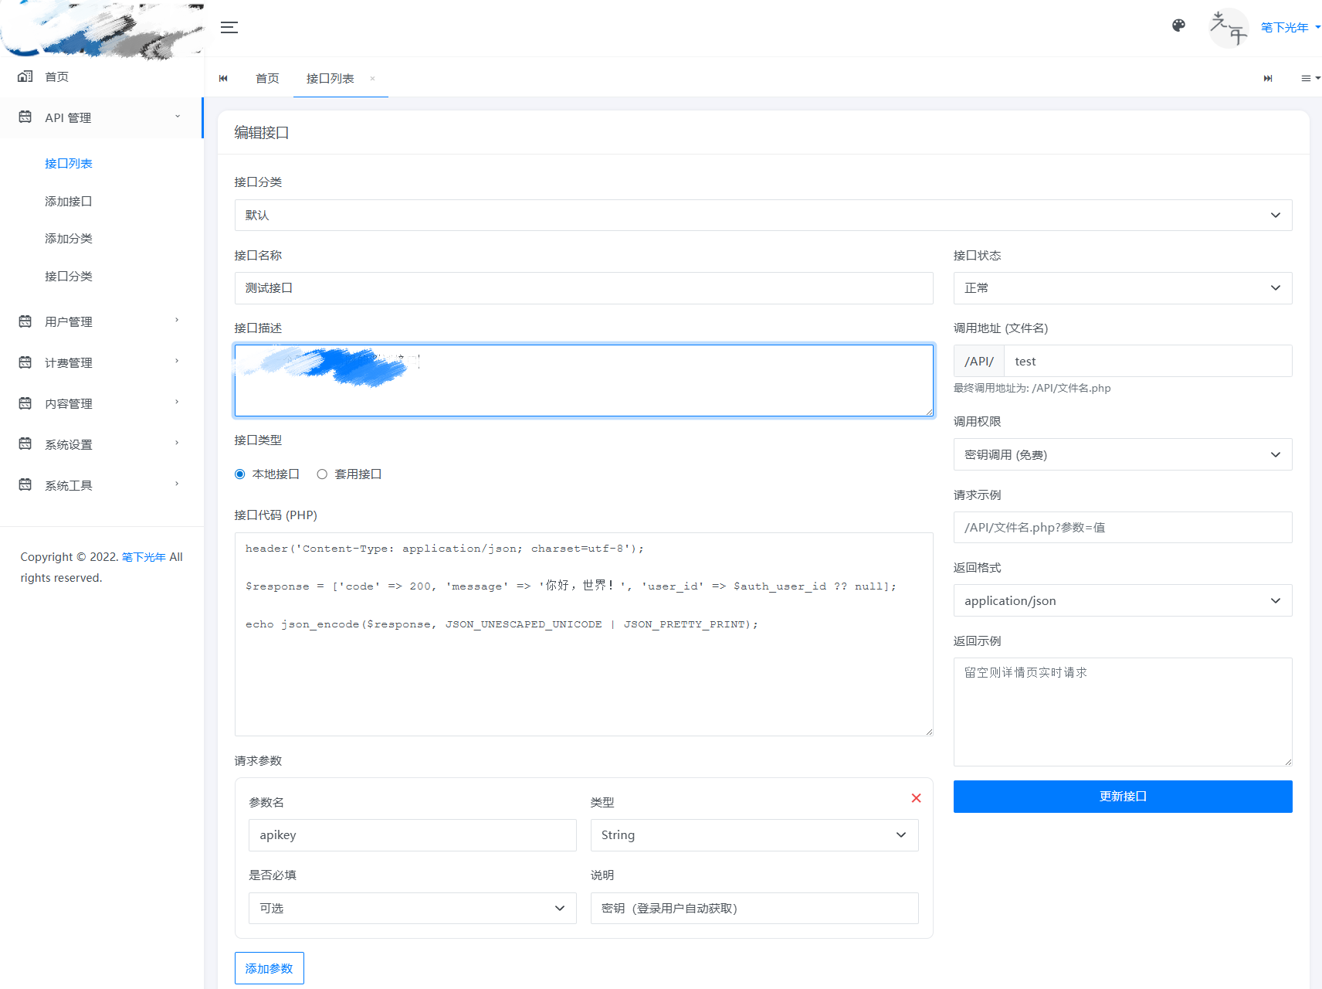Click the hamburger sidebar toggle icon
1322x989 pixels.
(x=229, y=28)
